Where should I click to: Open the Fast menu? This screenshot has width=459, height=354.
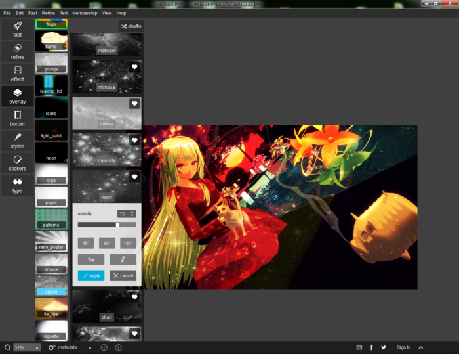[x=33, y=13]
